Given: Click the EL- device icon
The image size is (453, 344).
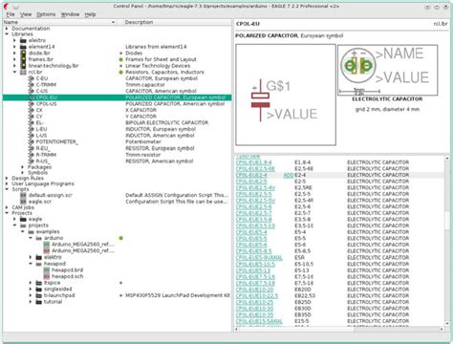Looking at the screenshot, I should tap(32, 123).
